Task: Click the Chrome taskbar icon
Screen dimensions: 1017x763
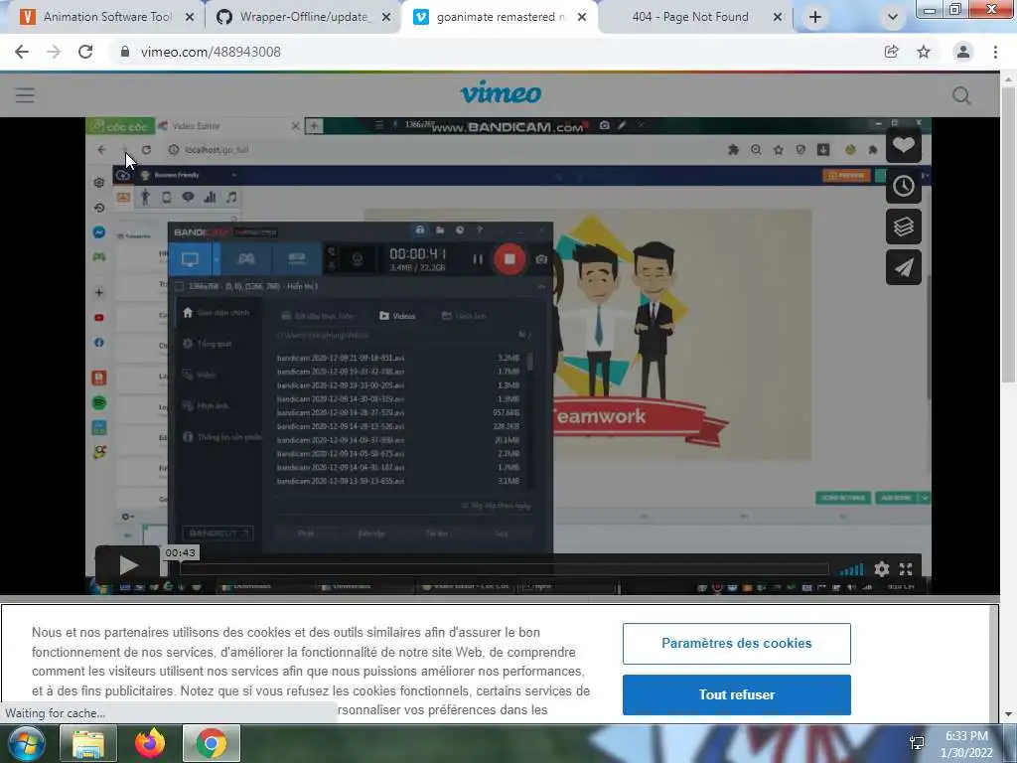Action: [x=211, y=743]
